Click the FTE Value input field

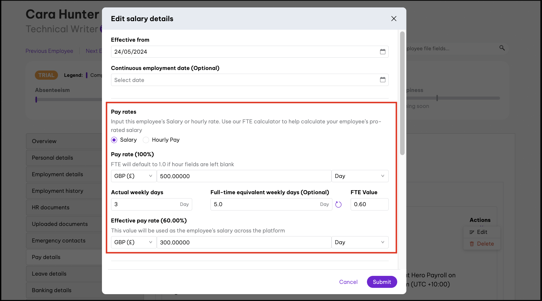(369, 204)
